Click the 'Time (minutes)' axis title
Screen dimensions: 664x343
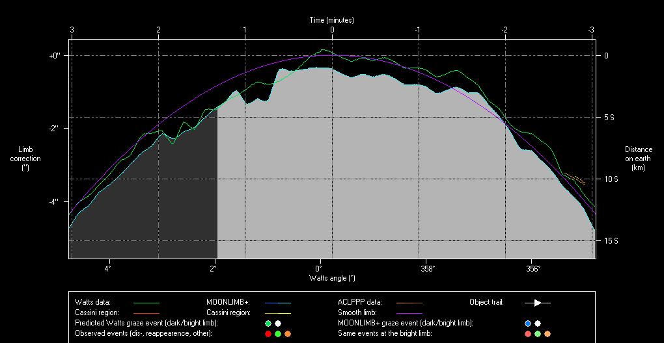pos(331,20)
